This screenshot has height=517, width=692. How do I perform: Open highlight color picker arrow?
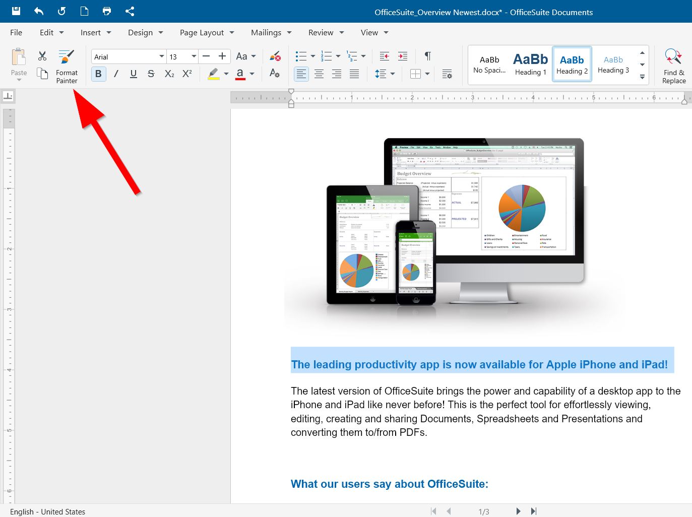point(226,74)
